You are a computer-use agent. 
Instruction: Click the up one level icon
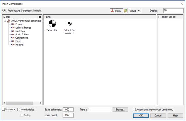pos(126,11)
